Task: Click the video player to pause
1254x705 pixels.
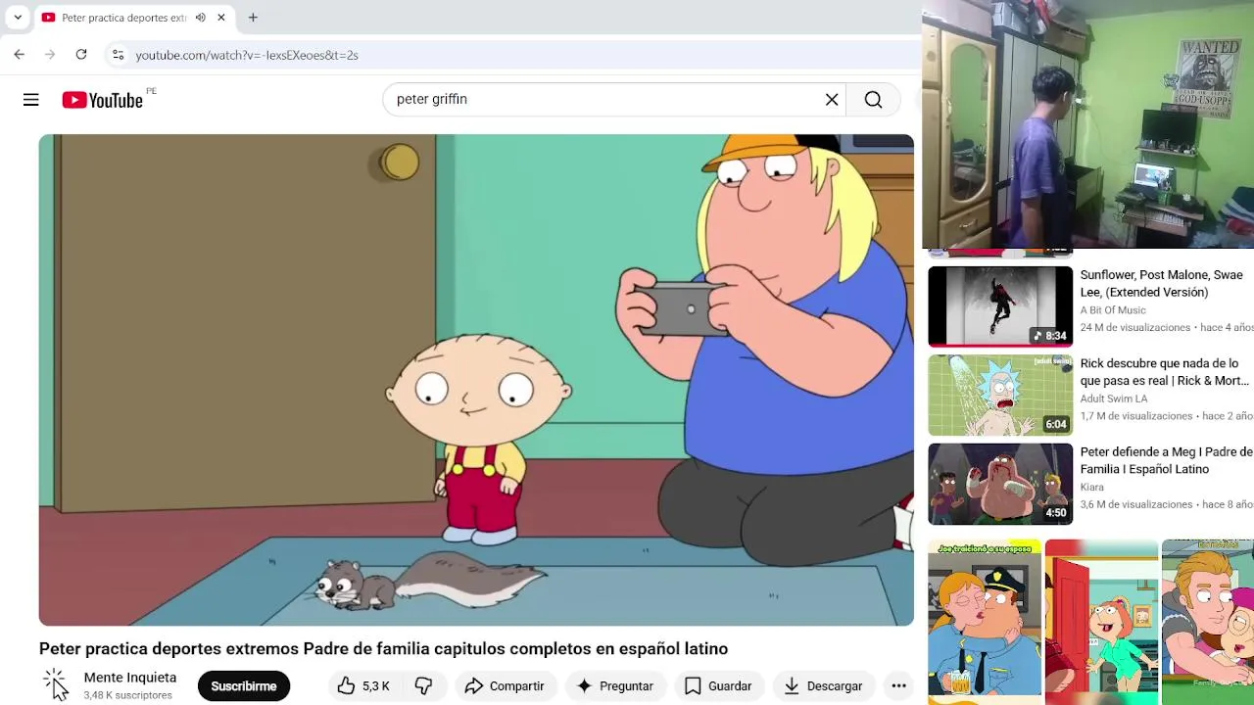Action: point(476,380)
